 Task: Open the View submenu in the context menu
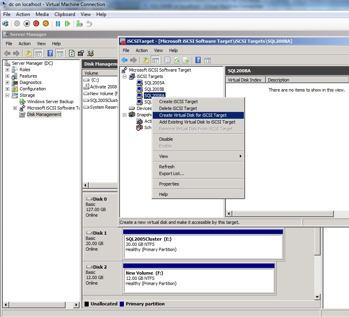pyautogui.click(x=198, y=156)
